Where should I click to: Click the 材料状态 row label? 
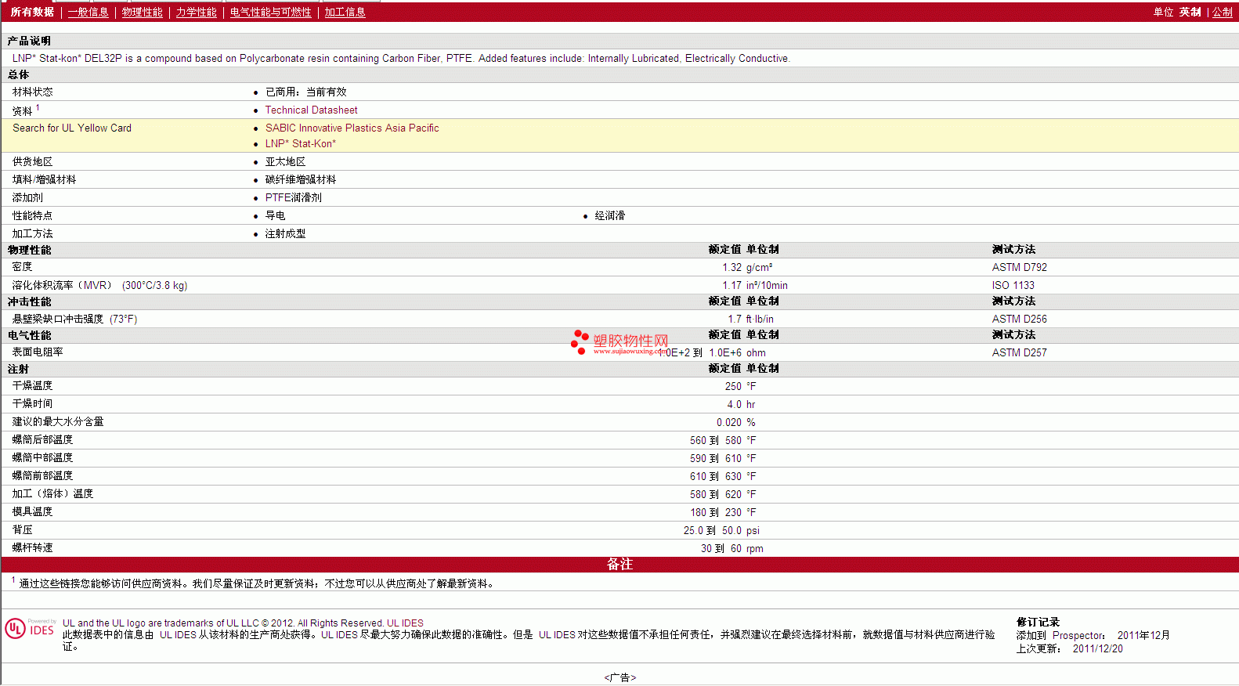[x=33, y=92]
